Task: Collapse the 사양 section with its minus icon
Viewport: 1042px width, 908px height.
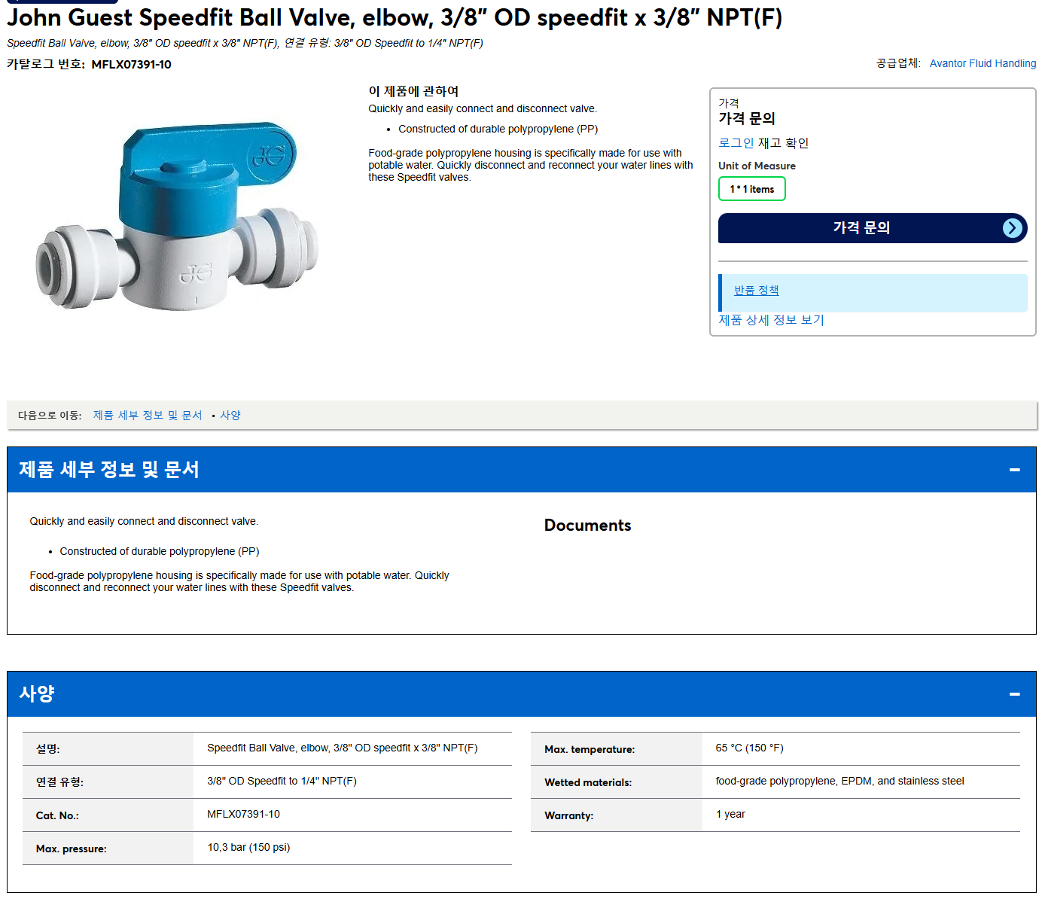Action: click(1014, 694)
